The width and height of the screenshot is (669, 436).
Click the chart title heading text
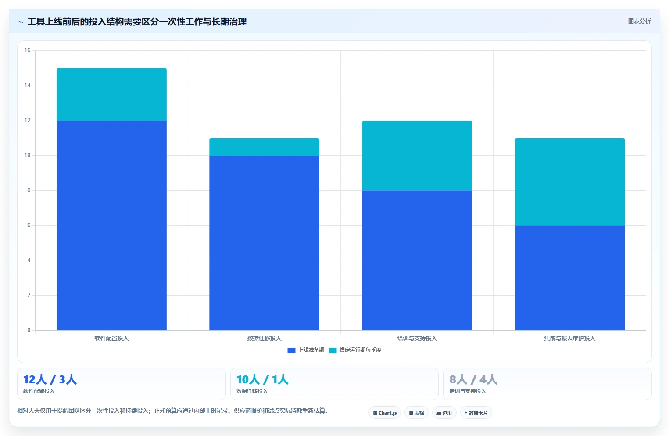137,21
